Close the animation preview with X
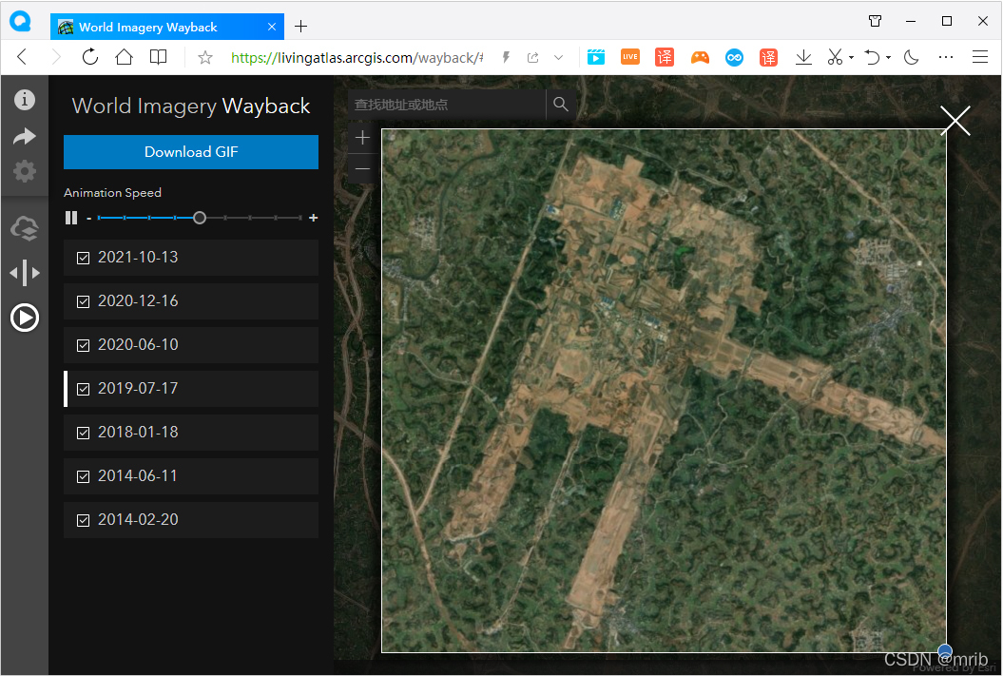Image resolution: width=1003 pixels, height=676 pixels. click(955, 120)
